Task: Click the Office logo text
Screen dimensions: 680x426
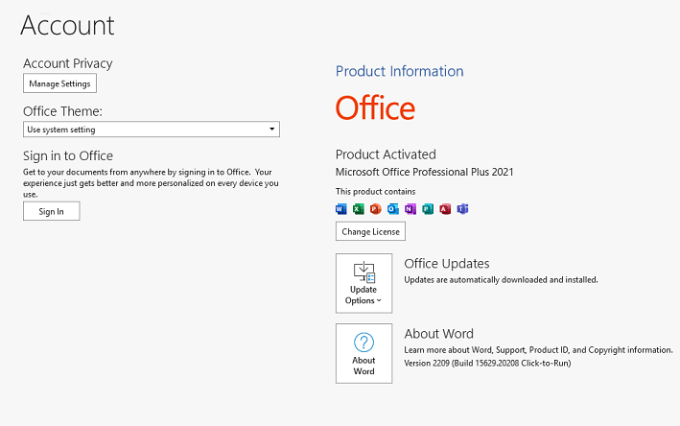Action: [375, 108]
